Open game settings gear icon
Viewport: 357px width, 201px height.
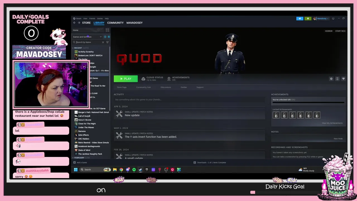coord(331,79)
